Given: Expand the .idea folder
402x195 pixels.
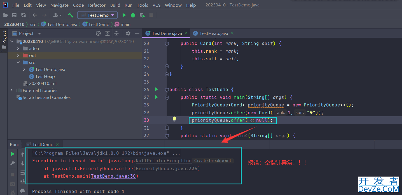Looking at the screenshot, I should click(18, 48).
